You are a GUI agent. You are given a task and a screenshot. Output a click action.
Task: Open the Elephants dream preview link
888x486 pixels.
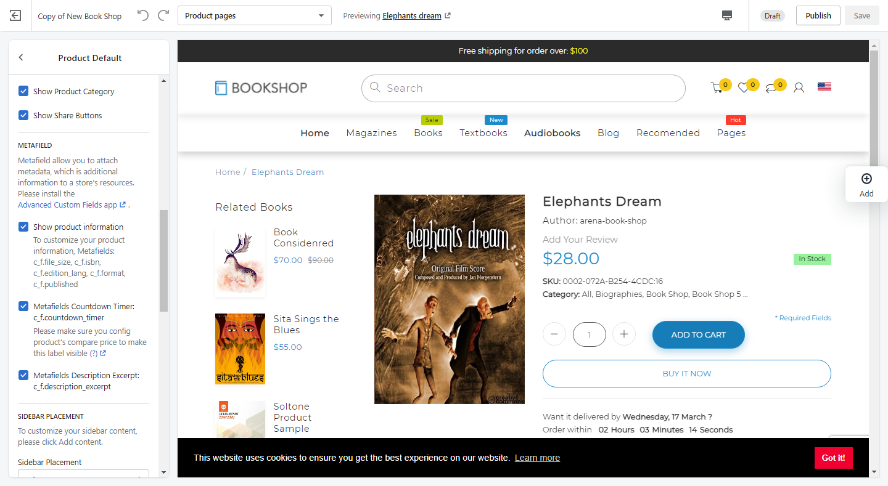pos(412,16)
